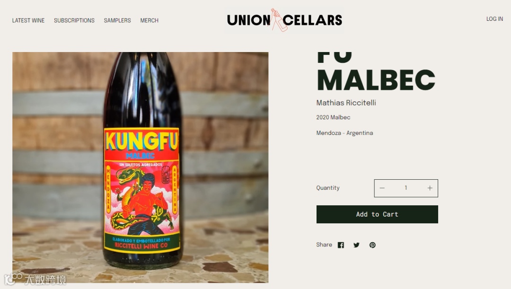Open the Samplers menu link
The width and height of the screenshot is (511, 289).
[117, 20]
